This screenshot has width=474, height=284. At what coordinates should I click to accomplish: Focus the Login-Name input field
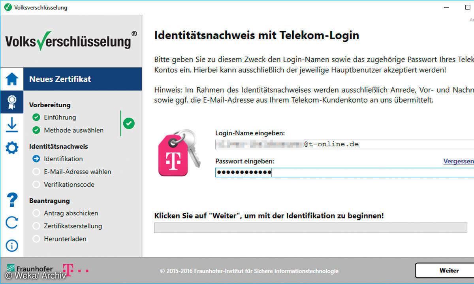click(344, 144)
